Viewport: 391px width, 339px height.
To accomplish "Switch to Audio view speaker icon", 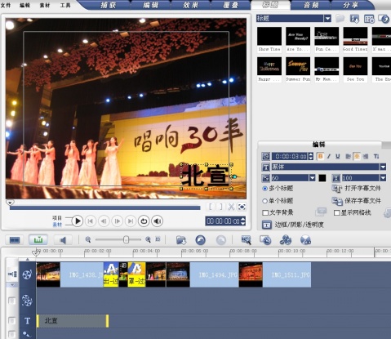I will click(63, 240).
